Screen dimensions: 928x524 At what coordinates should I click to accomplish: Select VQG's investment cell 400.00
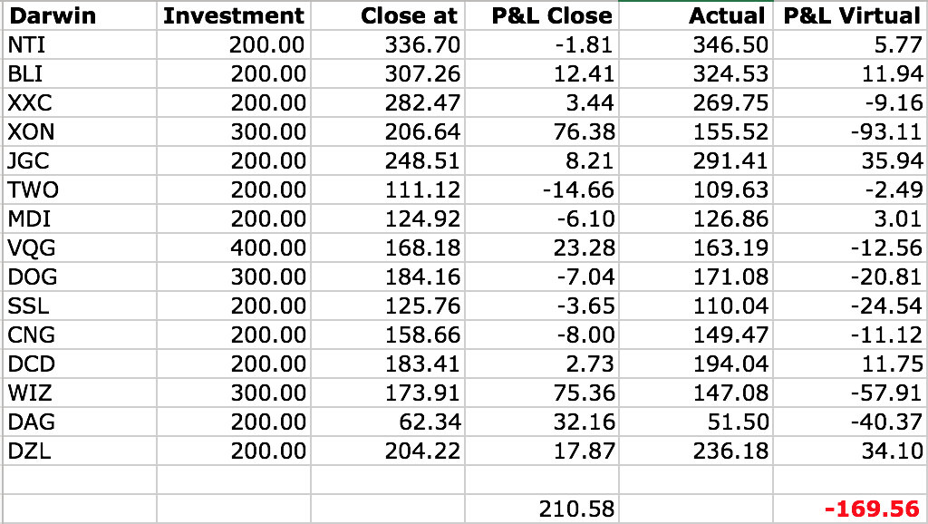267,248
